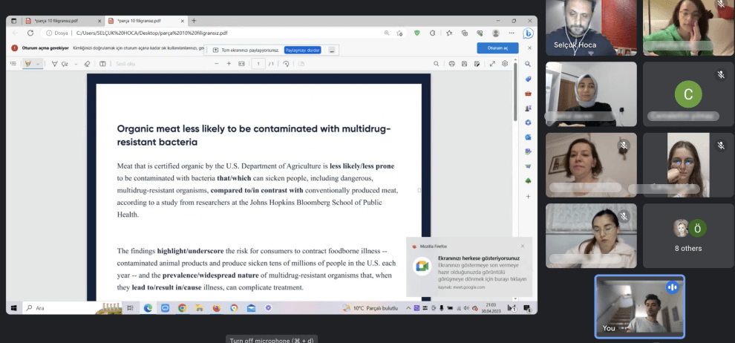735x343 pixels.
Task: Enter PDF full screen mode
Action: [x=492, y=64]
